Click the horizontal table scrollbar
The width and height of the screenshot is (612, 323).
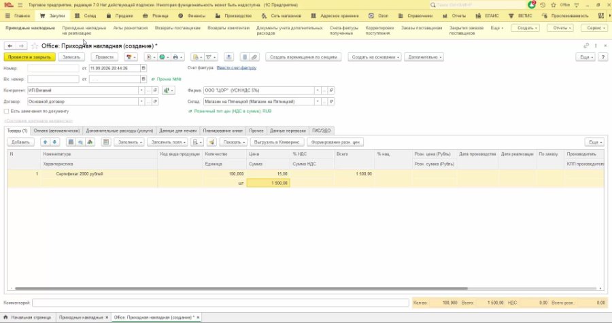tap(241, 288)
